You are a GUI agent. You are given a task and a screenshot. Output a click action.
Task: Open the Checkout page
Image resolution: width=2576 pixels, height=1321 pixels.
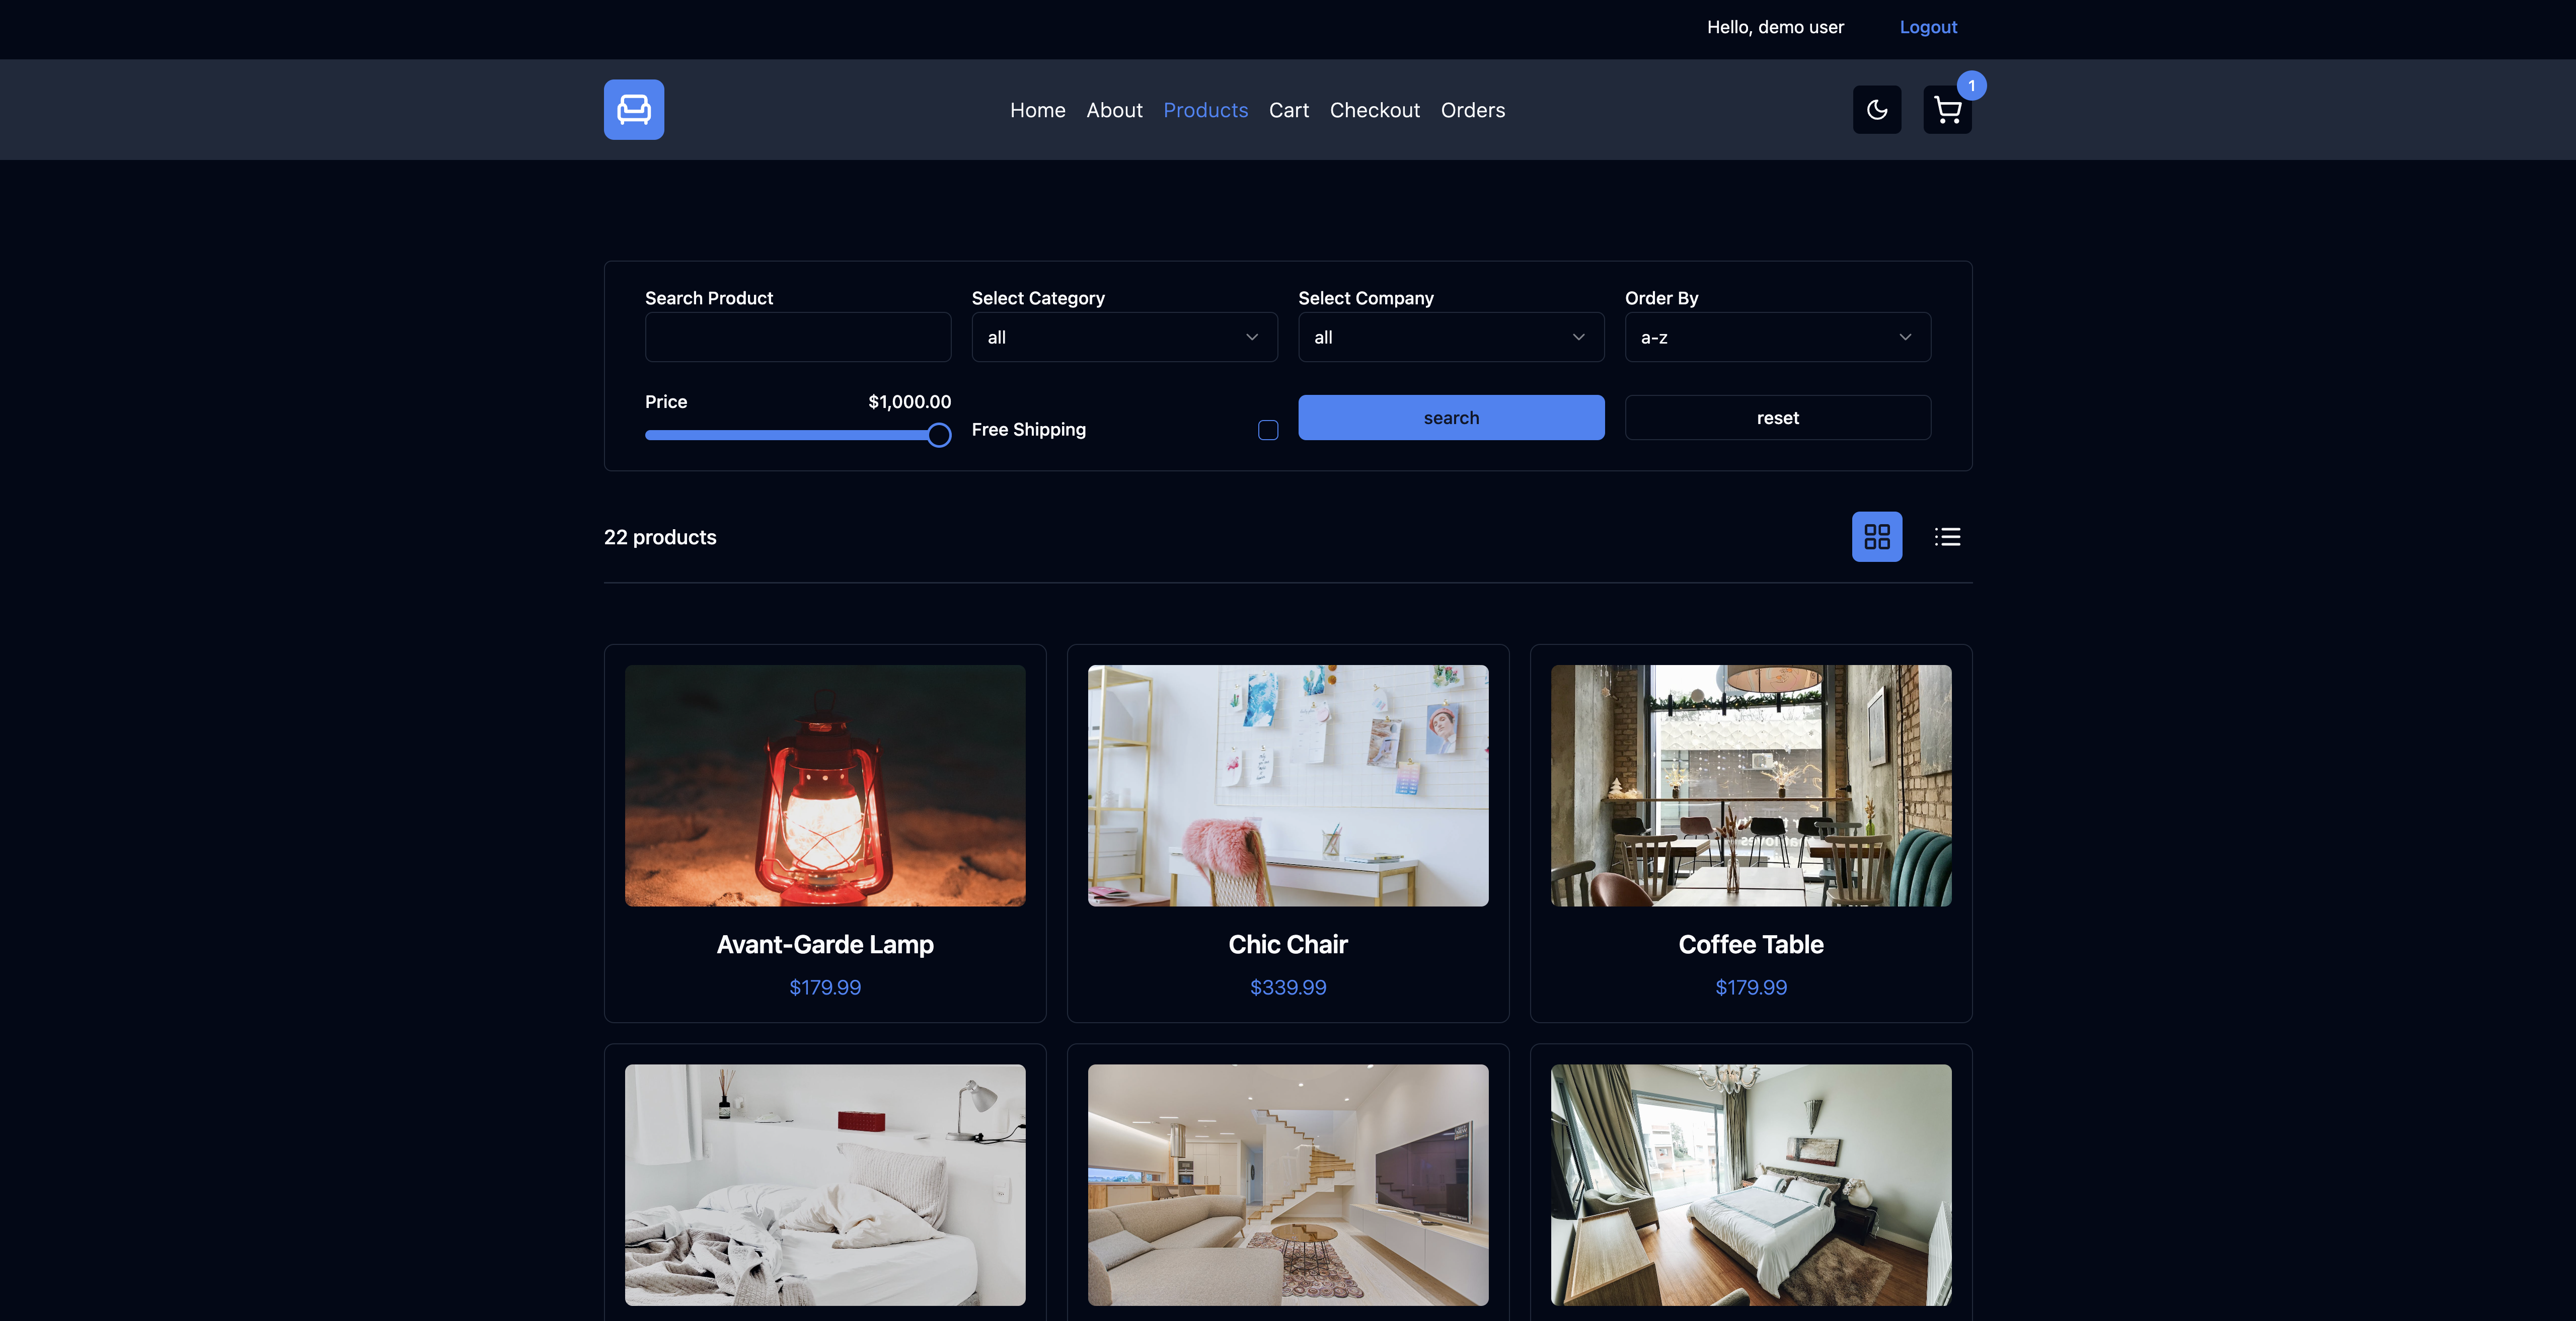pyautogui.click(x=1374, y=110)
